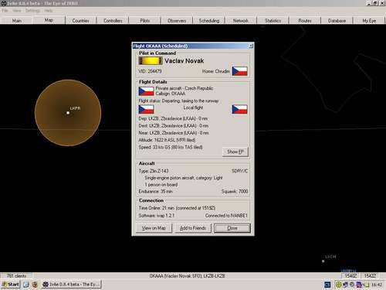Click the Czech flag next to Home: Chrudim
Image resolution: width=386 pixels, height=290 pixels.
coord(239,71)
